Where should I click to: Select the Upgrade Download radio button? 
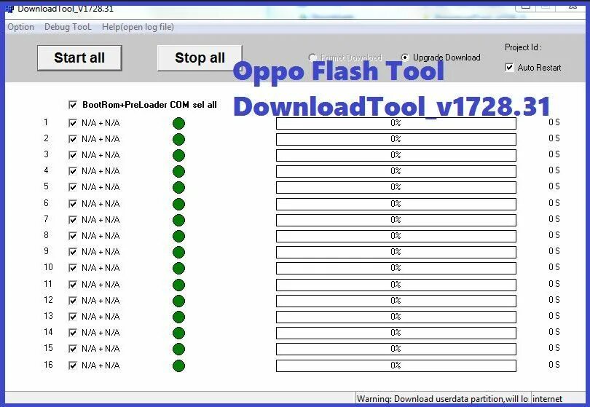(x=405, y=58)
